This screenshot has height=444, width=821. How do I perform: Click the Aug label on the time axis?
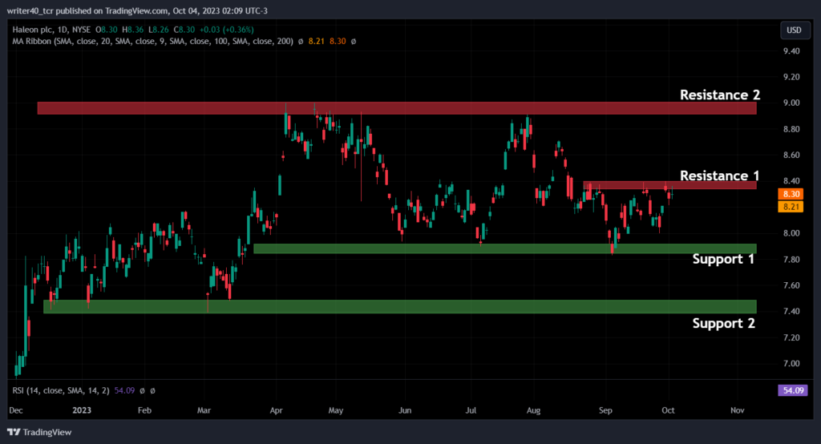click(x=533, y=410)
